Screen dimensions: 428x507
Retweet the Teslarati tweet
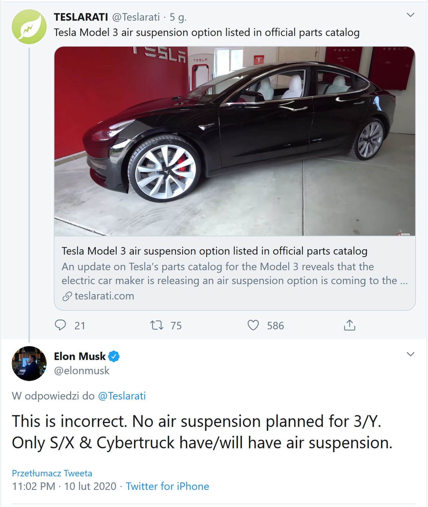(x=157, y=325)
